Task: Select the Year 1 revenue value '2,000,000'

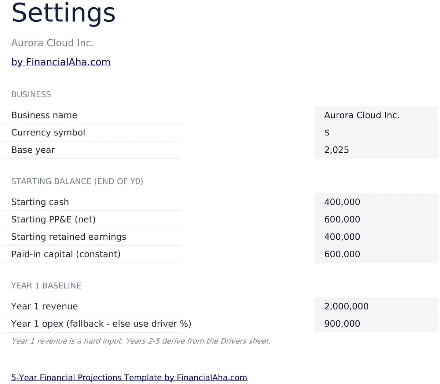Action: [x=376, y=306]
